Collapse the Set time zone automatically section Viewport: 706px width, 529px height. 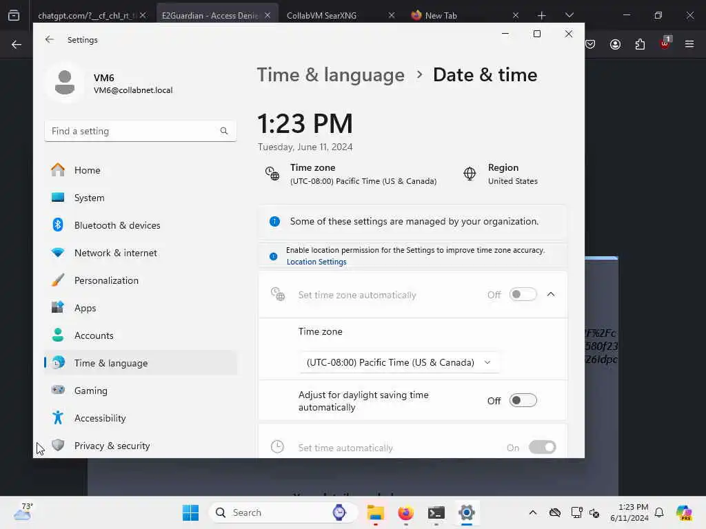(x=551, y=294)
